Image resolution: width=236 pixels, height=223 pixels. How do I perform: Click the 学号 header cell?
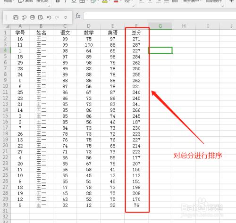pos(20,33)
